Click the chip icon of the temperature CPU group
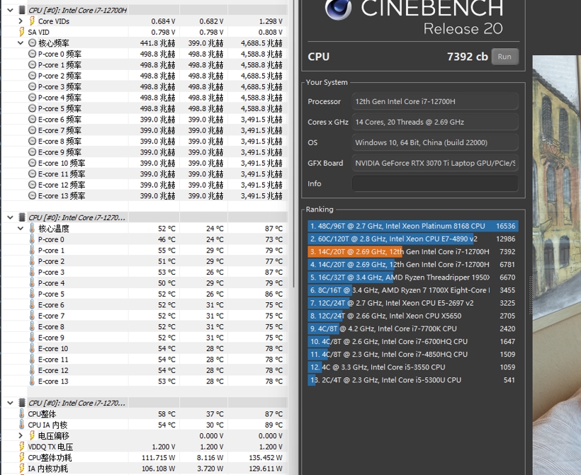 (x=22, y=217)
